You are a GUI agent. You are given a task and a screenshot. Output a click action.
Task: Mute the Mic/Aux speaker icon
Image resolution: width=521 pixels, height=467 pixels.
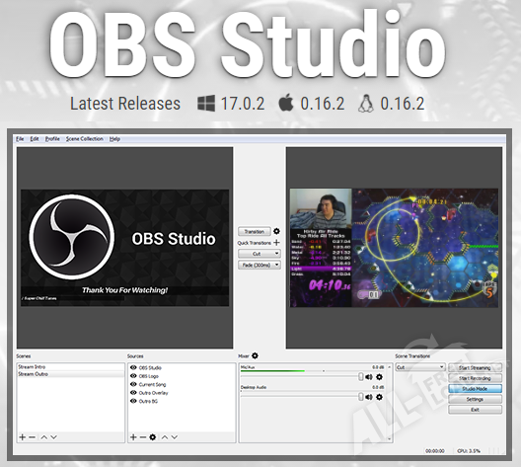(369, 377)
